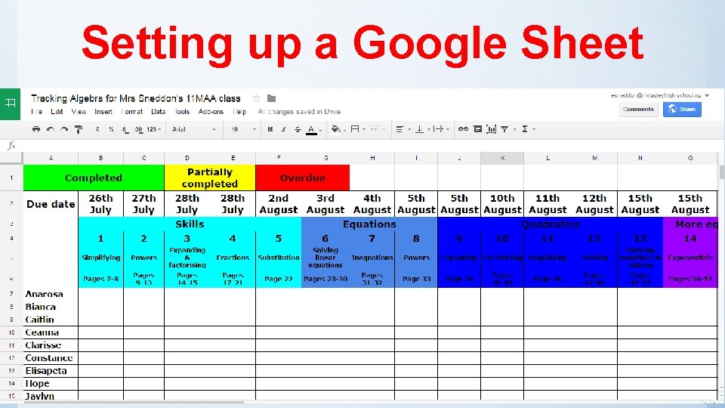Click the green Completed cell

point(94,178)
